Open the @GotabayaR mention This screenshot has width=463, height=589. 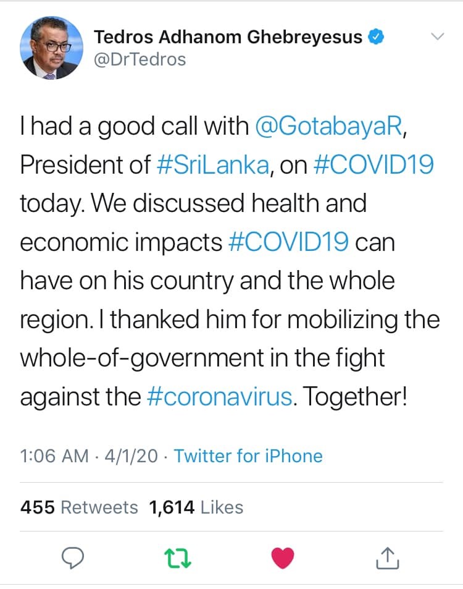point(338,126)
